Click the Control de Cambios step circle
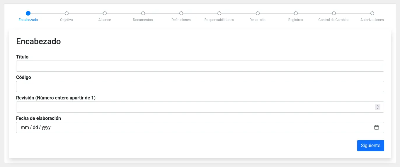The width and height of the screenshot is (400, 167). pyautogui.click(x=334, y=13)
